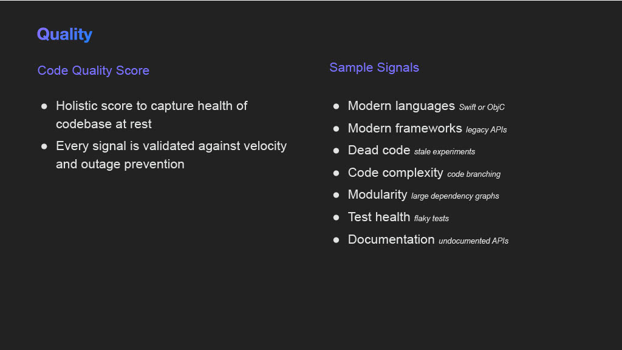Click the bullet beside Test health
This screenshot has width=622, height=350.
pyautogui.click(x=336, y=218)
